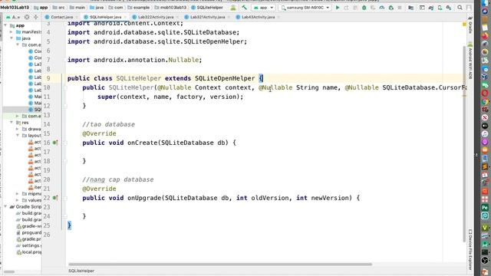Collapse the java folder
The width and height of the screenshot is (491, 276).
coord(12,38)
